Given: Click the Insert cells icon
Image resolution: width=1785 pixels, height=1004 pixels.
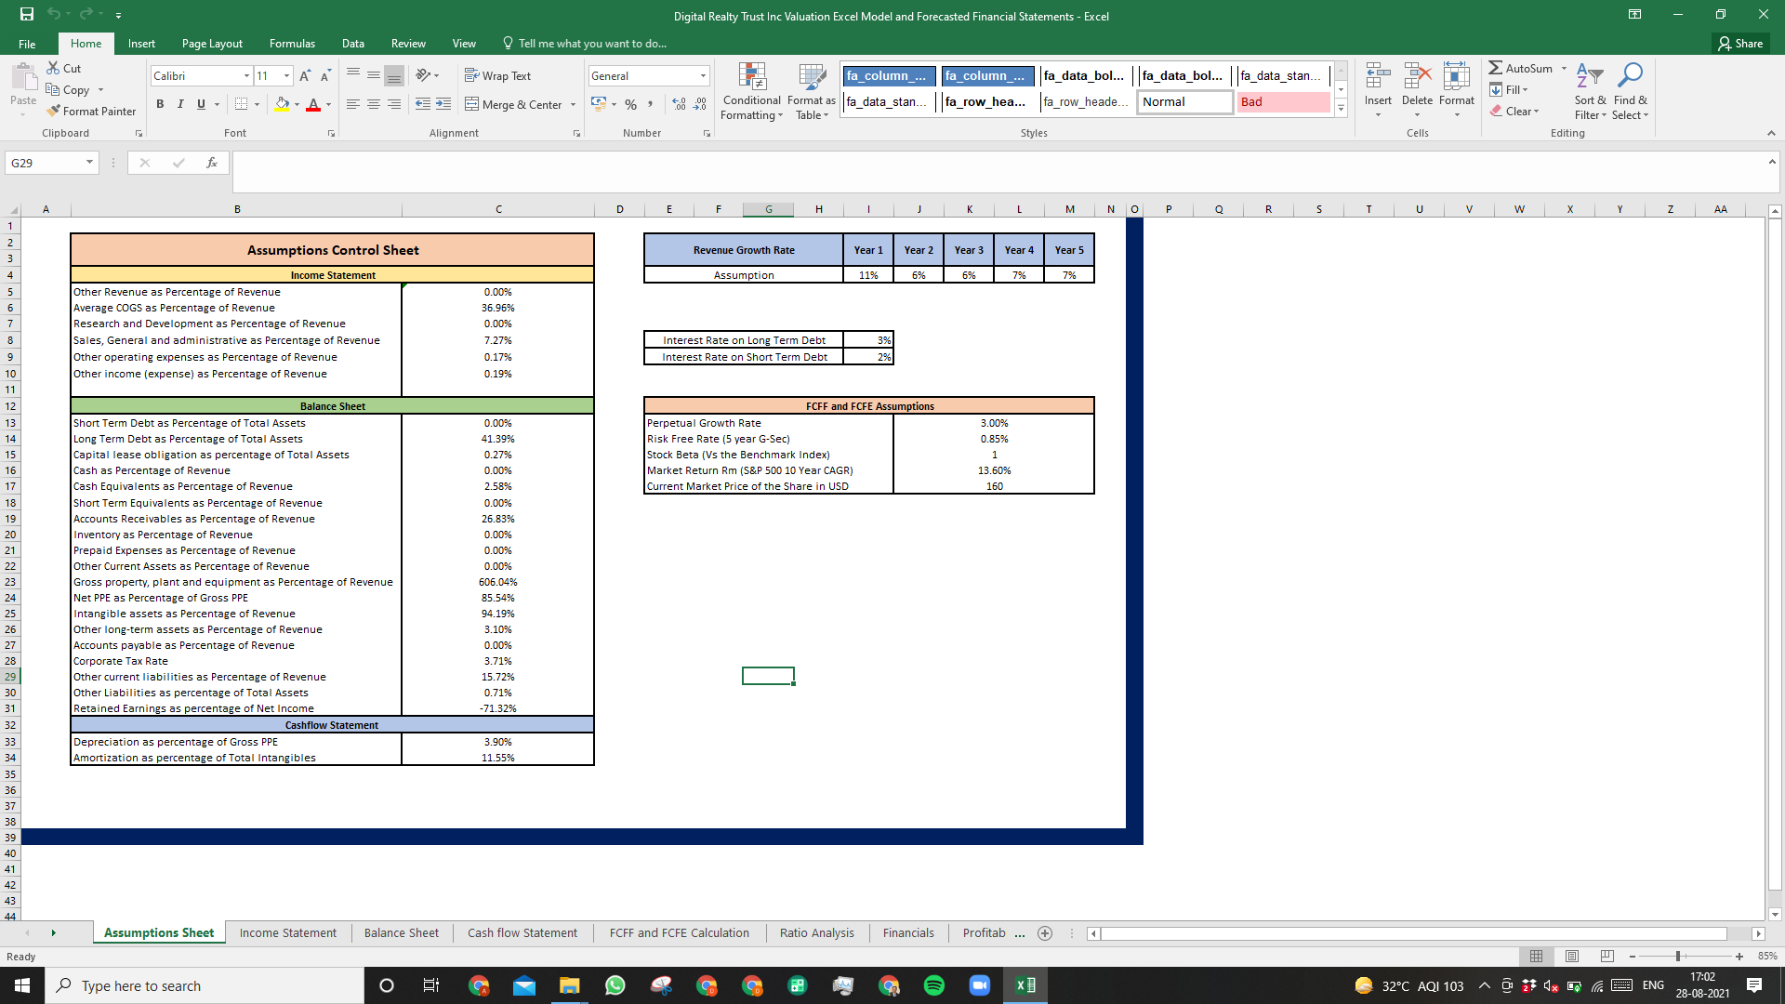Looking at the screenshot, I should tap(1378, 76).
